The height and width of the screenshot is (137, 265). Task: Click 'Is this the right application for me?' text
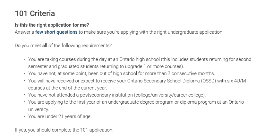(x=52, y=25)
